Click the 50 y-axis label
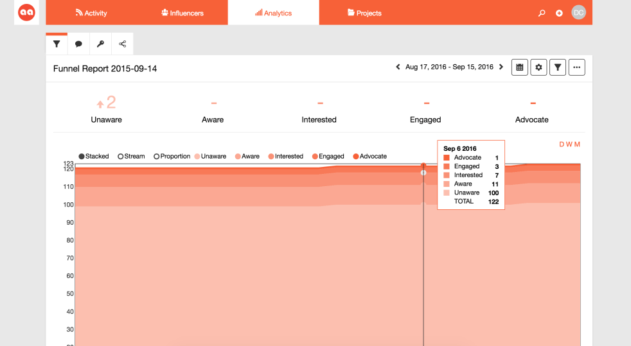Screen dimensions: 631x346 click(x=70, y=294)
